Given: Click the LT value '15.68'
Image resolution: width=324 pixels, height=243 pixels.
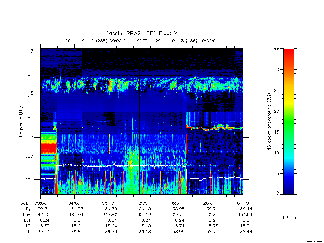Looking at the screenshot, I should 145,226.
